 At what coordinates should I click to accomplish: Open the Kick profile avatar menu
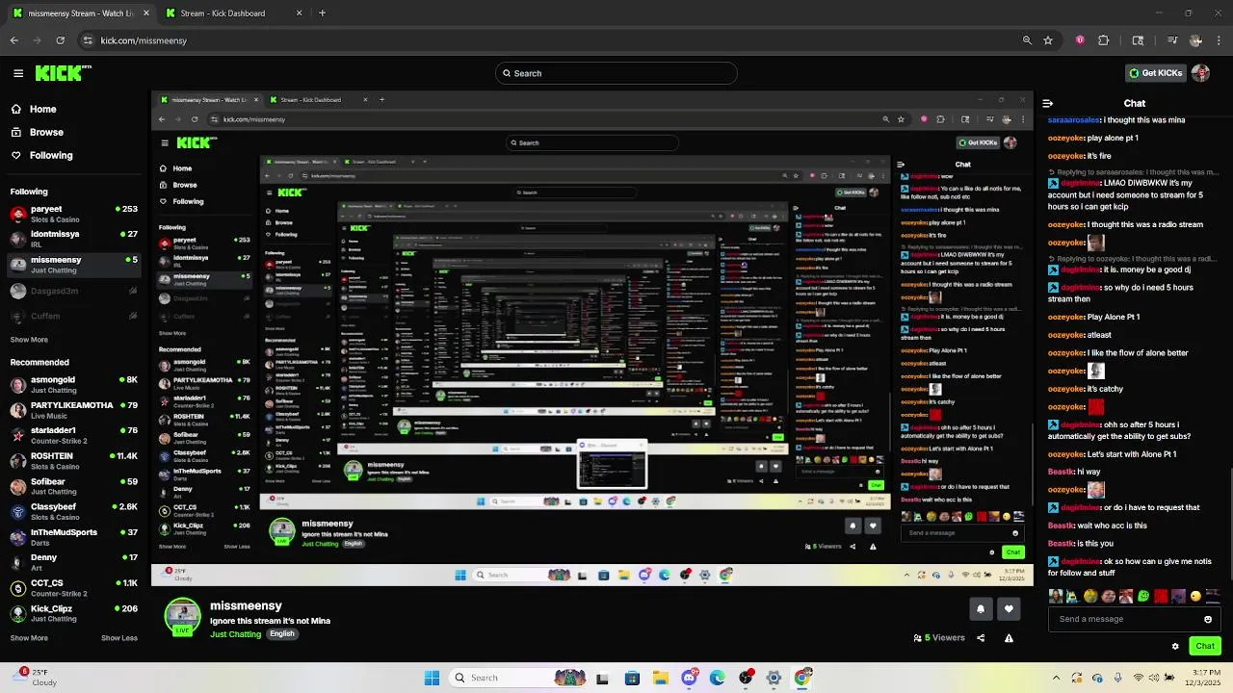pyautogui.click(x=1200, y=73)
